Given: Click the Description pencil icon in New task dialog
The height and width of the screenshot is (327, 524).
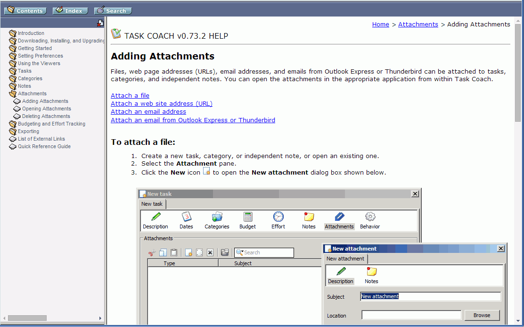Looking at the screenshot, I should pyautogui.click(x=156, y=217).
